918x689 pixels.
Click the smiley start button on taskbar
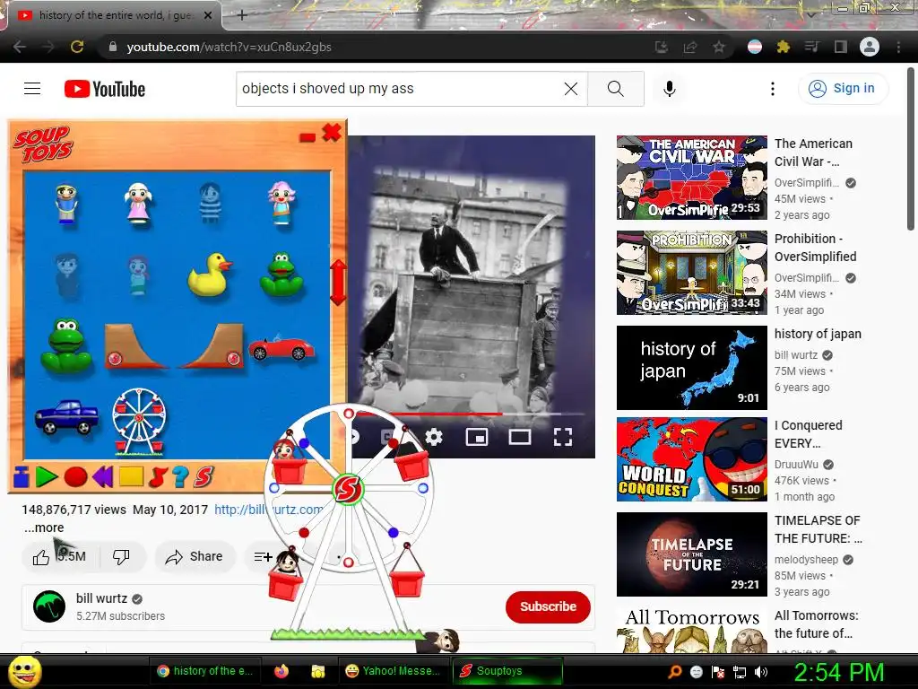(x=25, y=672)
